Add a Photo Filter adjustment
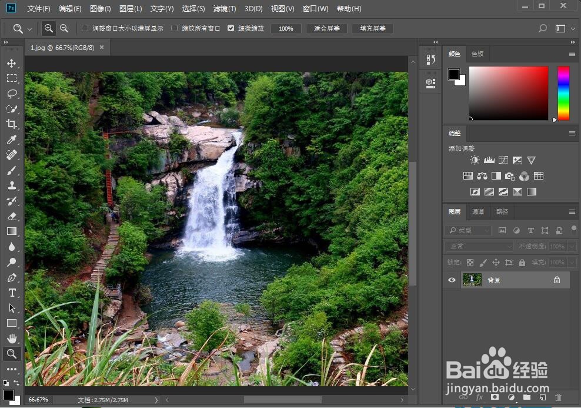 (510, 176)
